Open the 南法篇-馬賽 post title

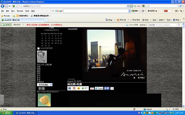coord(75,84)
